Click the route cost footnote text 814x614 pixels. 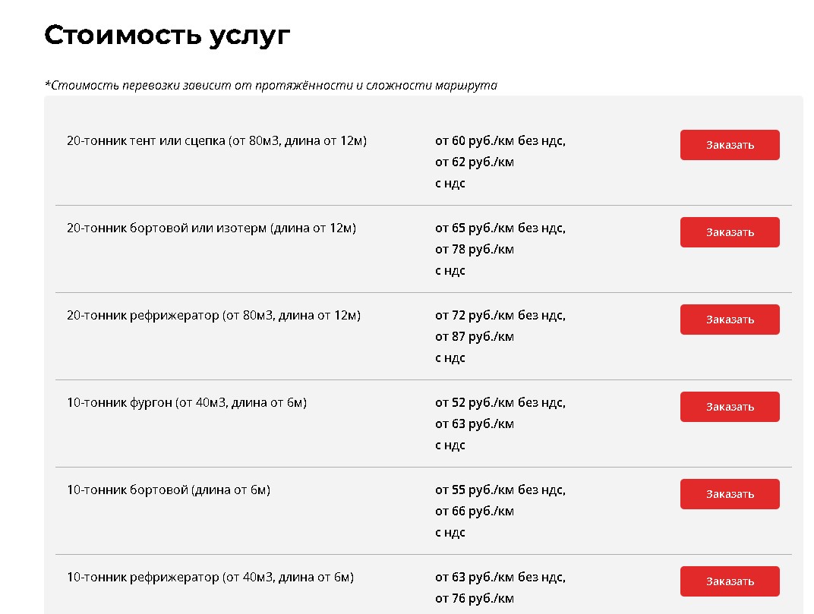click(x=270, y=85)
